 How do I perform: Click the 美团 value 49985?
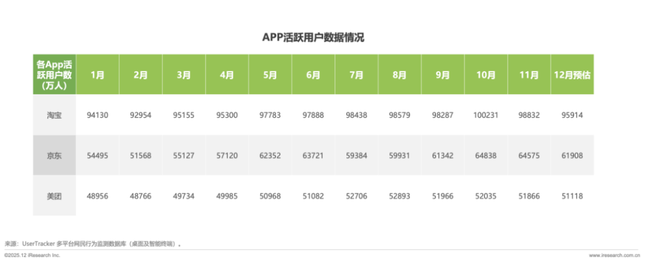227,196
